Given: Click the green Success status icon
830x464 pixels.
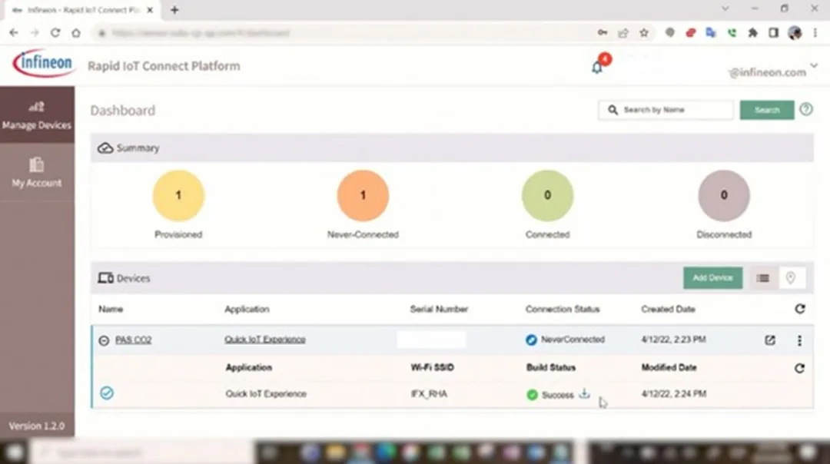Looking at the screenshot, I should (532, 395).
